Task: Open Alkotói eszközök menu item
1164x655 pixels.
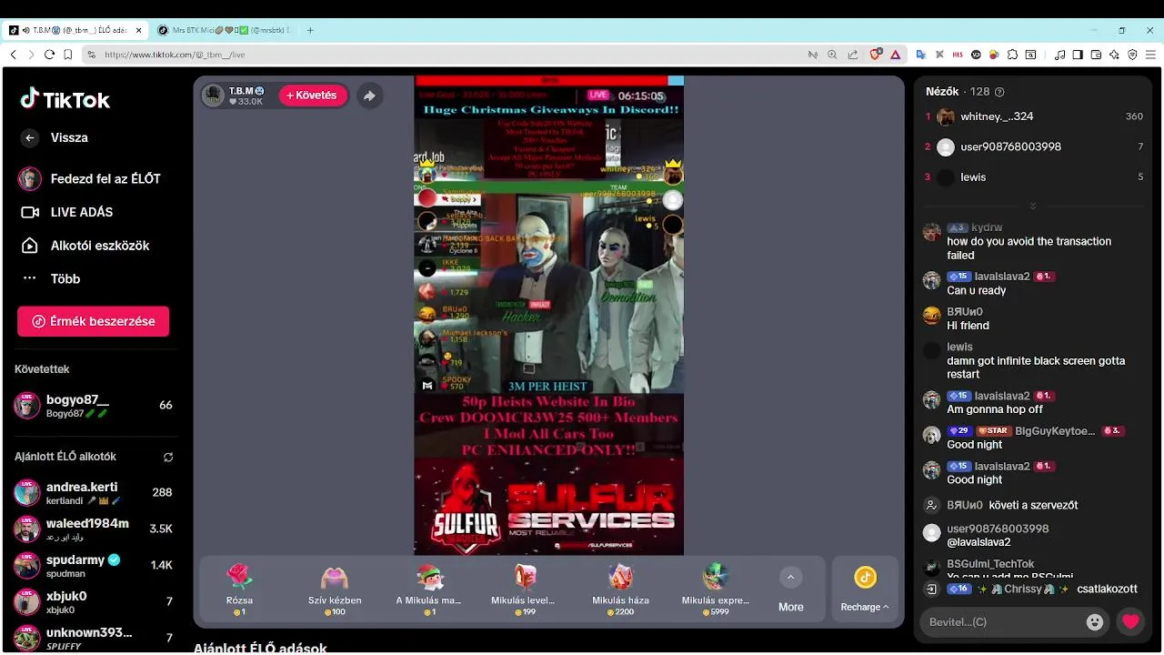Action: [x=85, y=246]
